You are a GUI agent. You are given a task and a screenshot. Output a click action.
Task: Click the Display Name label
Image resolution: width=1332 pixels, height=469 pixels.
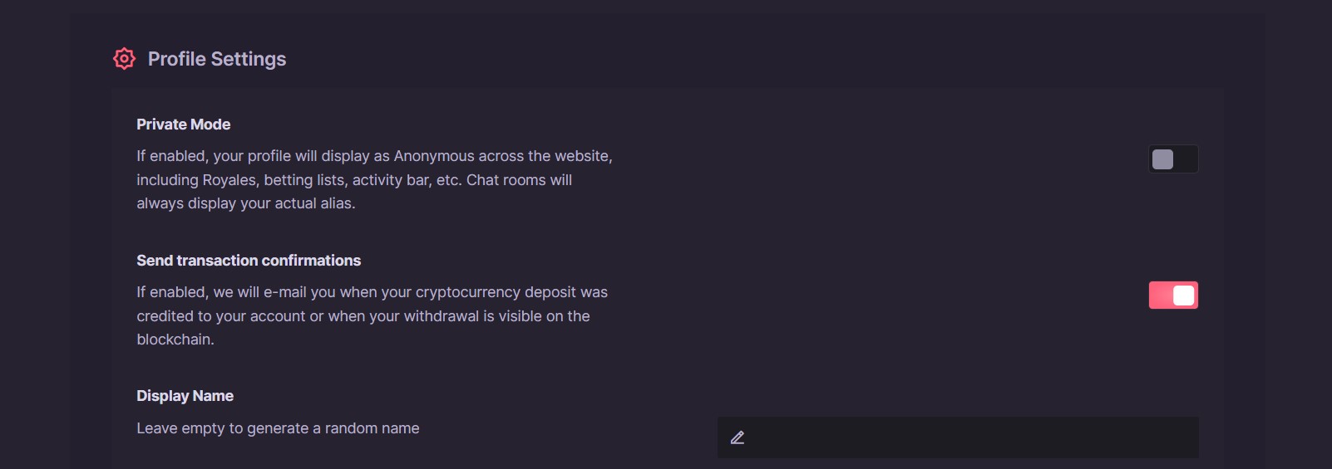185,396
